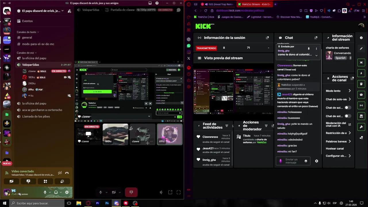Collapse Canales de texto category
Screen dimensions: 368x207
pyautogui.click(x=28, y=32)
